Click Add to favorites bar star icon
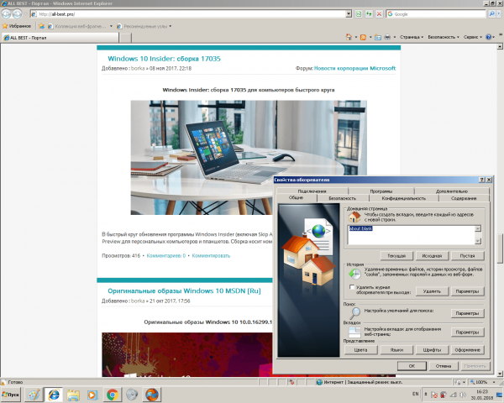The width and height of the screenshot is (504, 403). pos(41,26)
